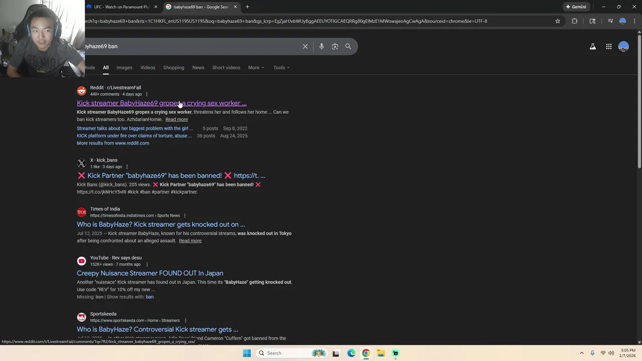
Task: Open 'Who is BabyHaze? Controversial Kick streamer' link
Action: click(x=157, y=329)
